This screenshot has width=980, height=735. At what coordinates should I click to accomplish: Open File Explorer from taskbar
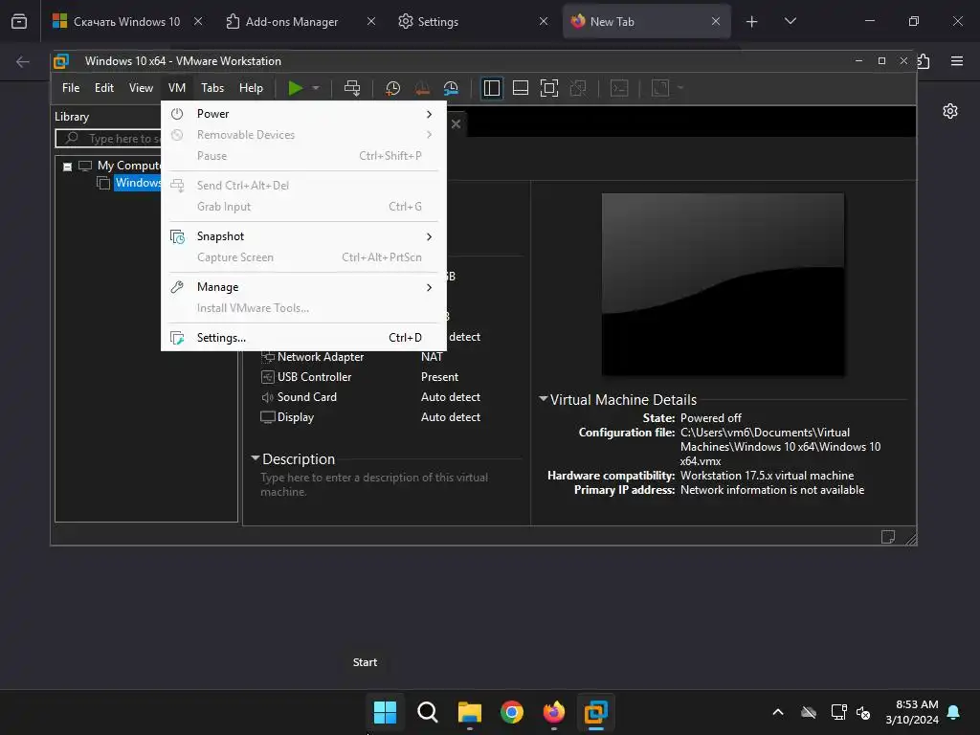pos(469,712)
